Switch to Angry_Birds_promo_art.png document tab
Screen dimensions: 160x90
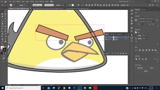tap(48, 8)
